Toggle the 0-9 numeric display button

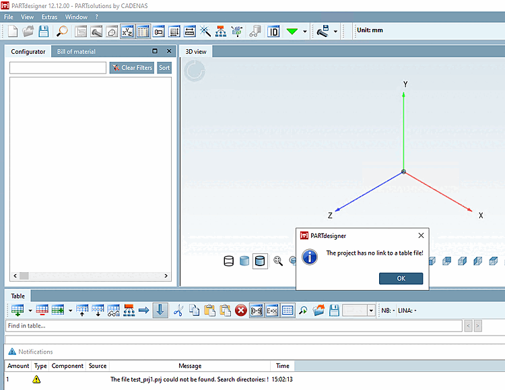[257, 311]
